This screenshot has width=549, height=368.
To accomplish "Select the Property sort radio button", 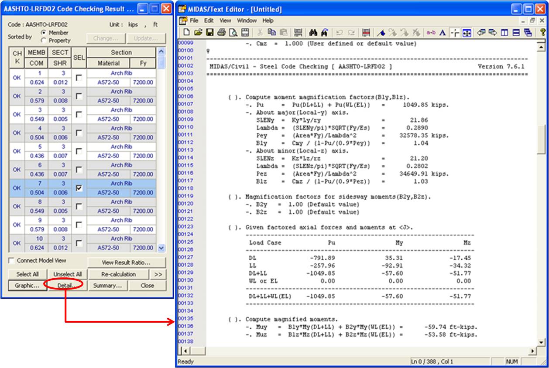I will (x=43, y=41).
